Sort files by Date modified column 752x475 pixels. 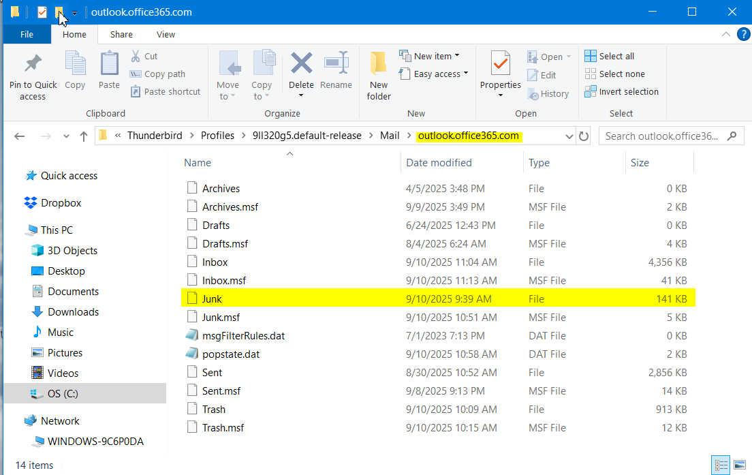[439, 162]
